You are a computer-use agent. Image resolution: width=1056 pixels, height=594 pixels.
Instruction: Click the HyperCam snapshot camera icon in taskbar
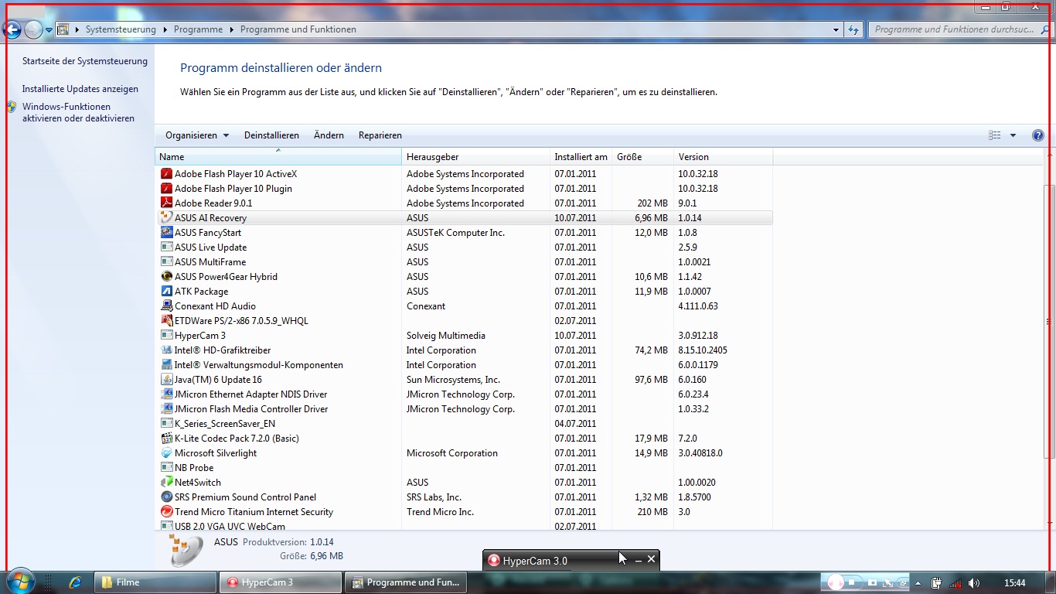[x=872, y=582]
